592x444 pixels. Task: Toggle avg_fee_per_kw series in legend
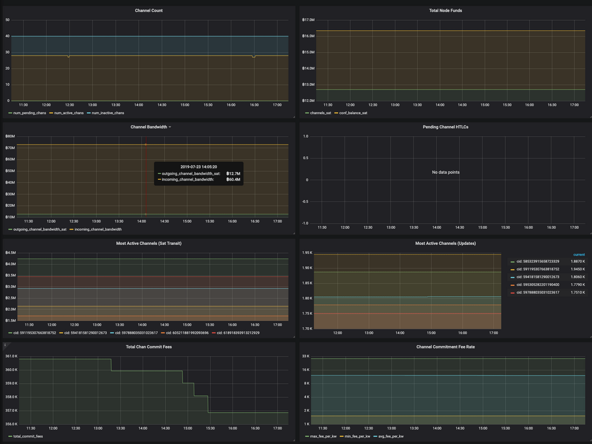pyautogui.click(x=391, y=436)
